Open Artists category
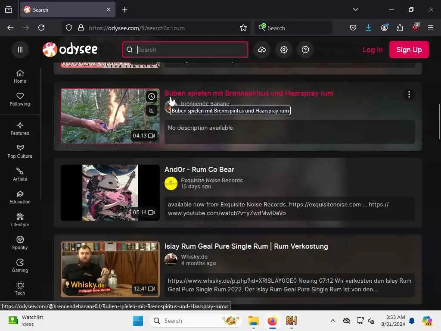 (20, 175)
